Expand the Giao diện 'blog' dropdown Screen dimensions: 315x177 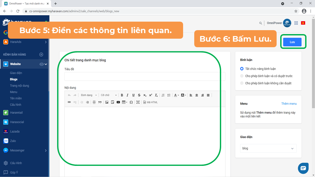[268, 148]
